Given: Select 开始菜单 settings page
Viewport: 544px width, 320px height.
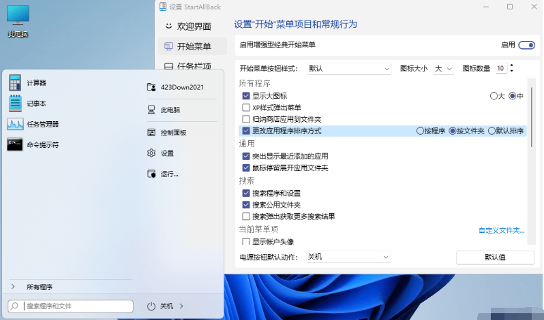Looking at the screenshot, I should tap(192, 46).
